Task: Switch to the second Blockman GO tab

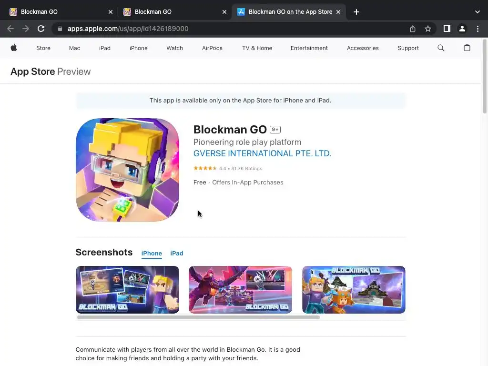Action: coord(174,12)
